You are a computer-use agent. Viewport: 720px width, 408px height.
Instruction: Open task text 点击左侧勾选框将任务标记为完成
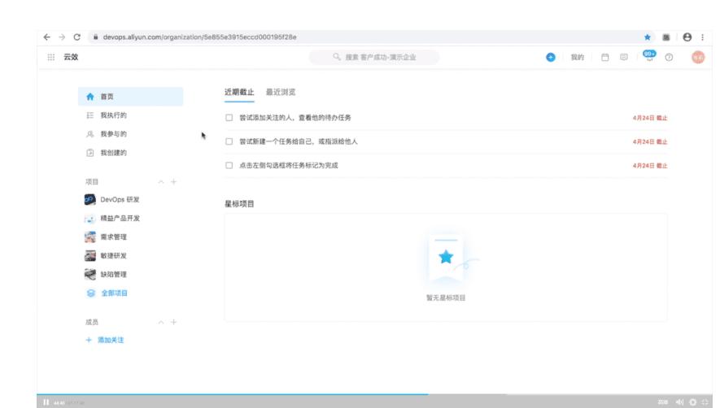point(288,166)
